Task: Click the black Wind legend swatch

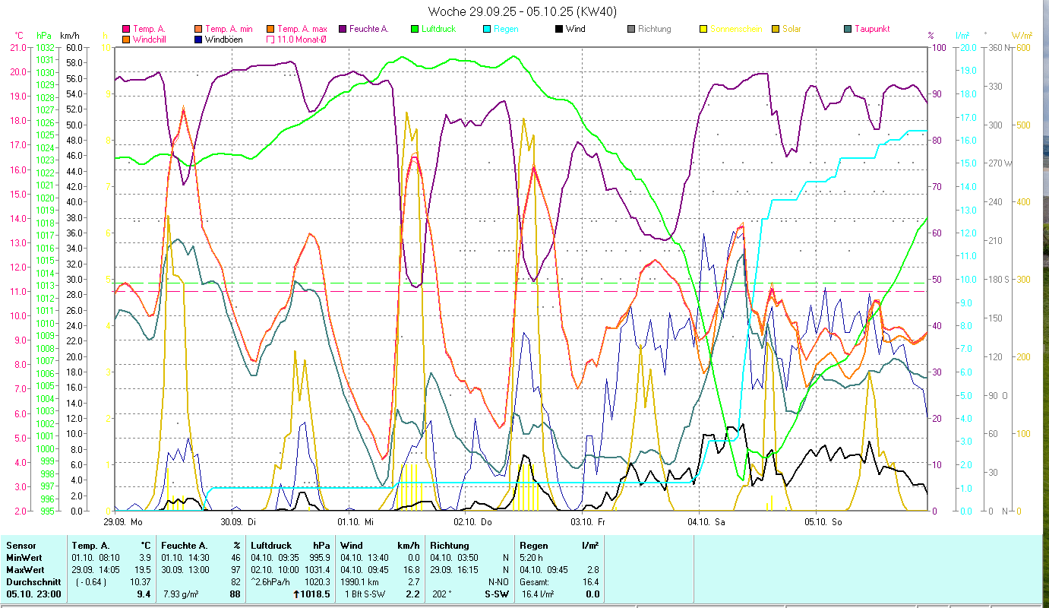Action: 559,29
